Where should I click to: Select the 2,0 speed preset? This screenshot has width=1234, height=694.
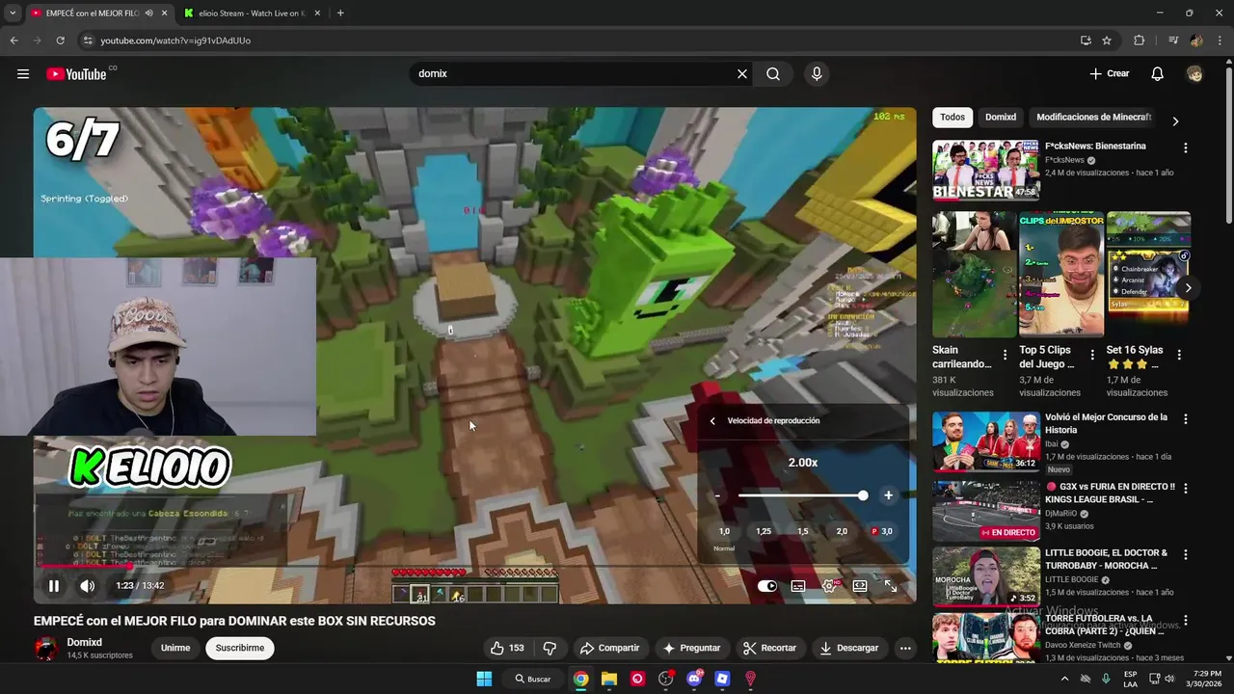[x=842, y=531]
